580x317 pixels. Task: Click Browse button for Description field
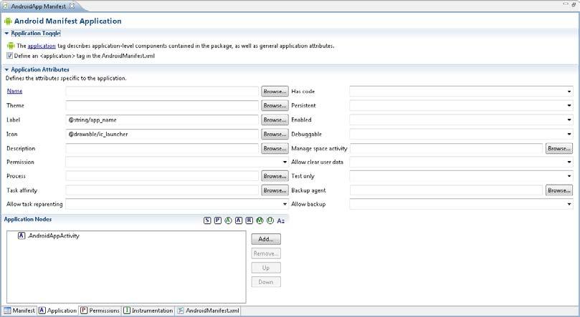point(275,149)
